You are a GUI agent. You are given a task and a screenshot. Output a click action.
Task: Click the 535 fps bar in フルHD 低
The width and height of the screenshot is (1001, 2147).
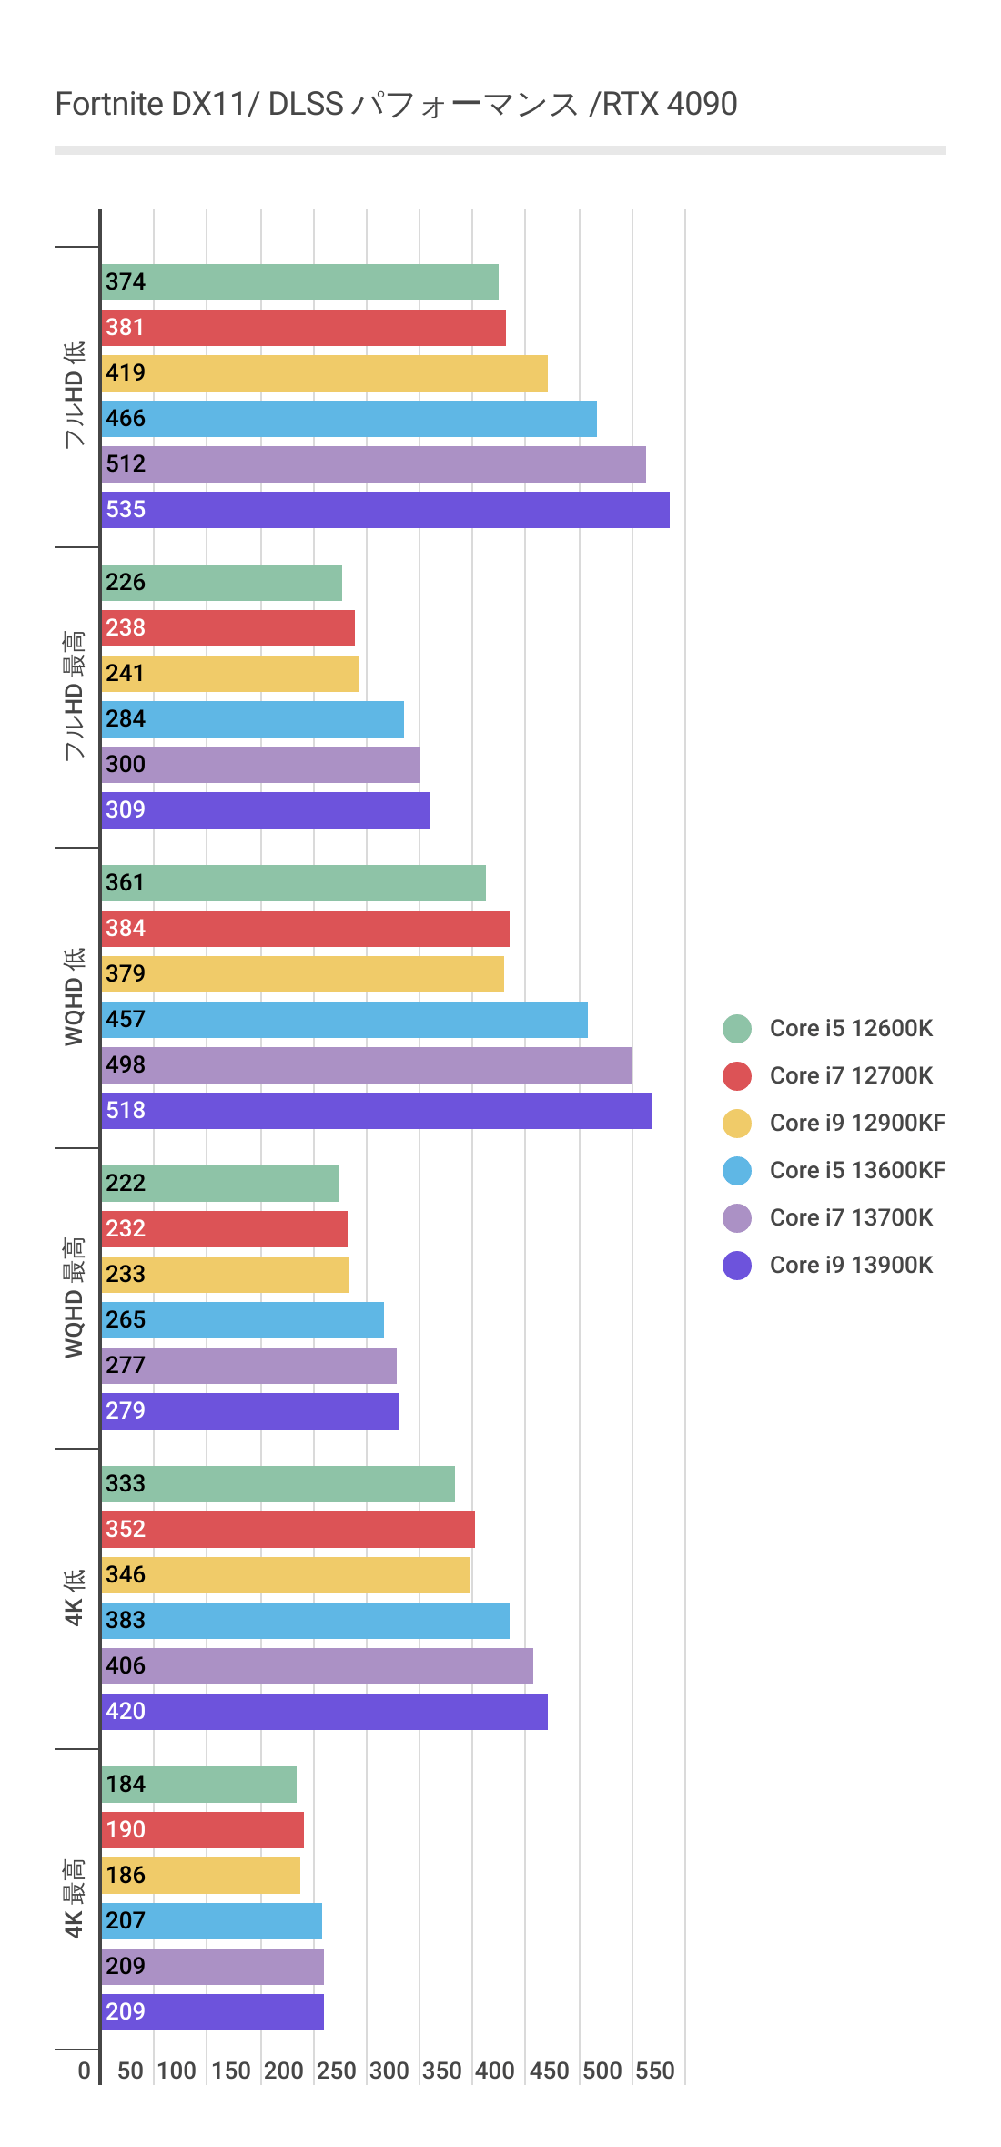tap(386, 510)
